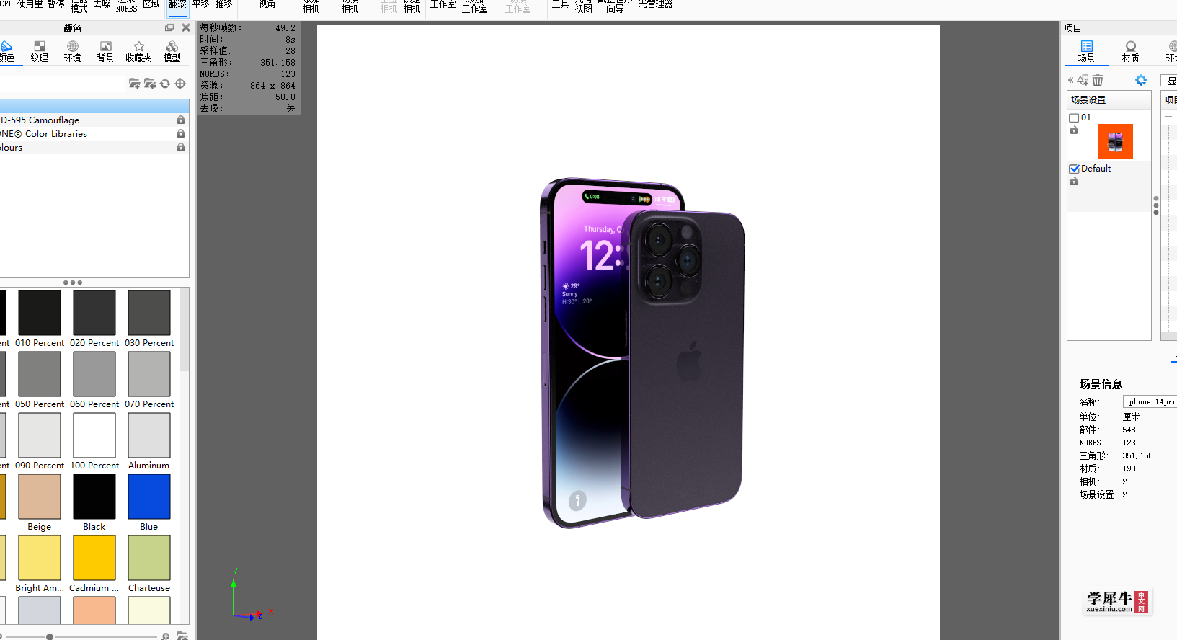
Task: Pick the Black color swatch
Action: click(x=94, y=497)
